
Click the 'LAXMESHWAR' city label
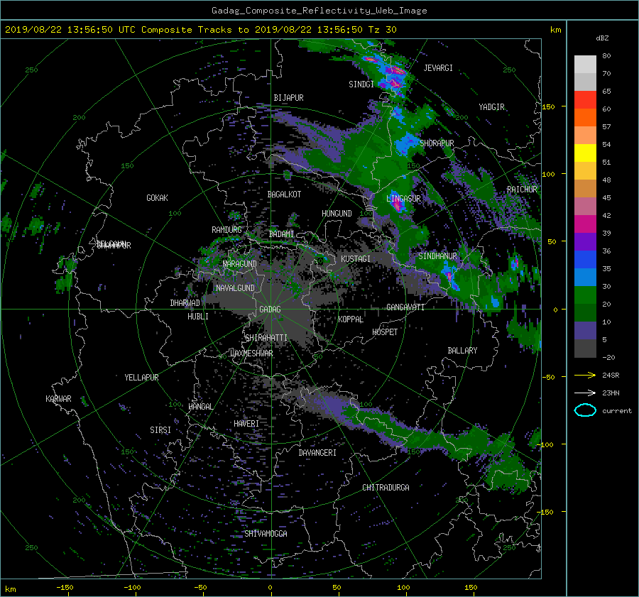pyautogui.click(x=251, y=354)
